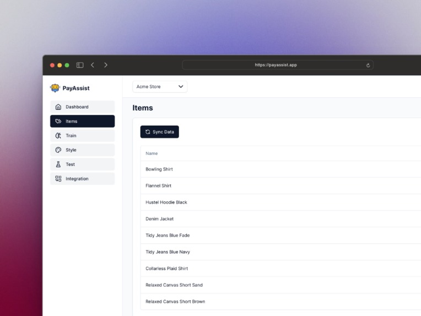The height and width of the screenshot is (316, 421).
Task: Click the Sync Data button
Action: [x=159, y=132]
